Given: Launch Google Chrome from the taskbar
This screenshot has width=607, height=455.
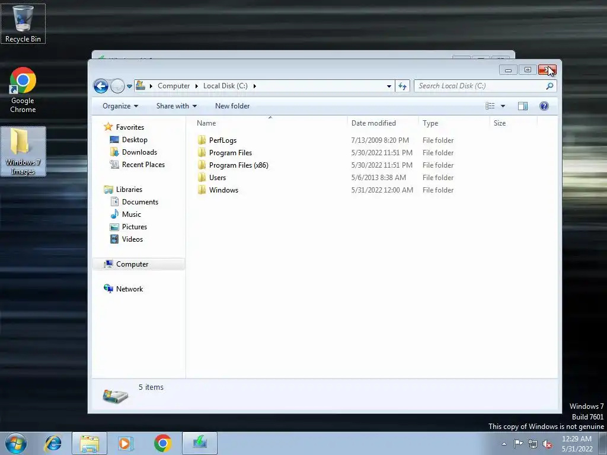Looking at the screenshot, I should tap(162, 443).
